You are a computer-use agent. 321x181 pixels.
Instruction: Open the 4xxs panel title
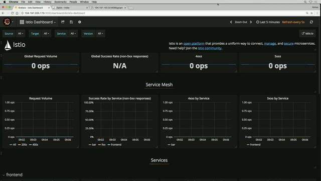199,56
